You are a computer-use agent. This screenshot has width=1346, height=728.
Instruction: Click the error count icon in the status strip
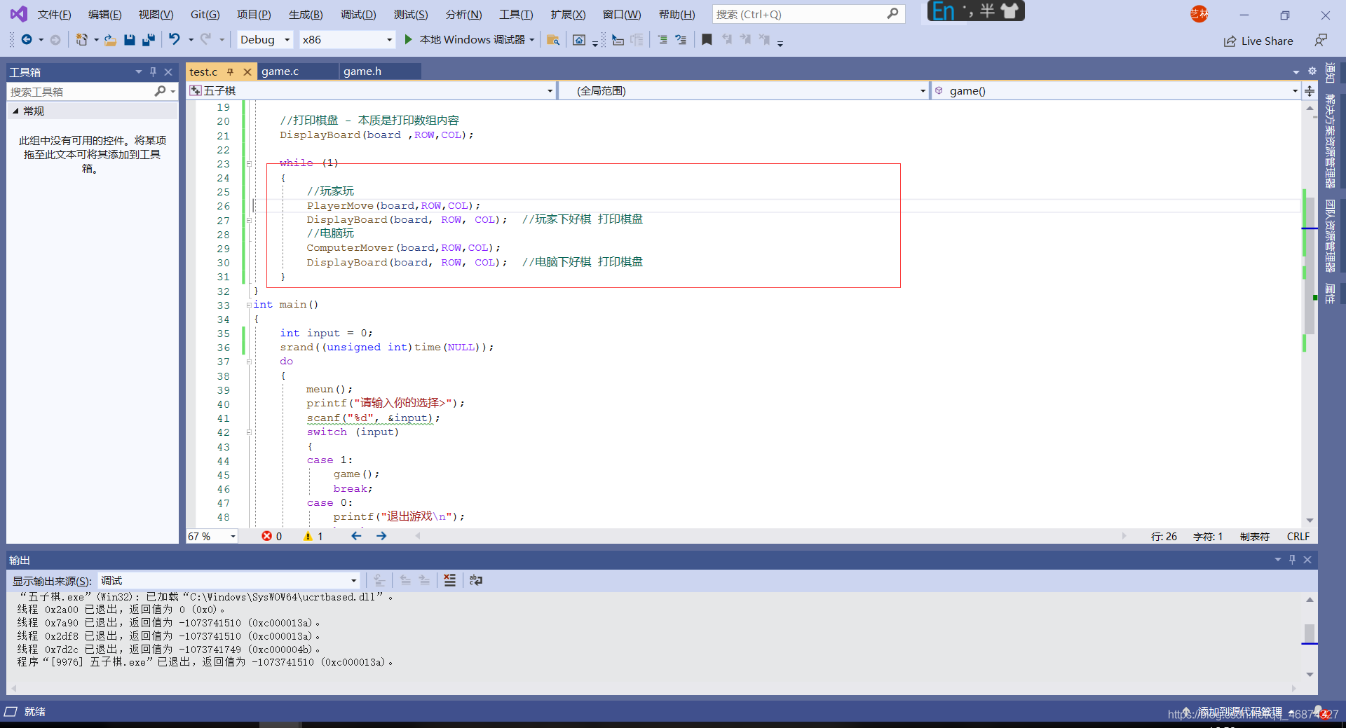pyautogui.click(x=266, y=536)
